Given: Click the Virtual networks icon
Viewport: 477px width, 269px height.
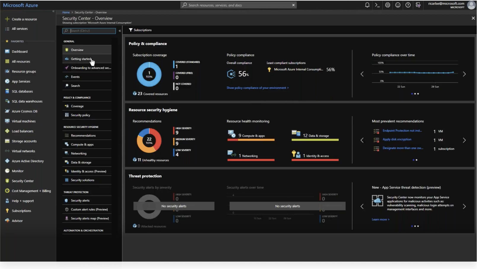Looking at the screenshot, I should pyautogui.click(x=7, y=151).
